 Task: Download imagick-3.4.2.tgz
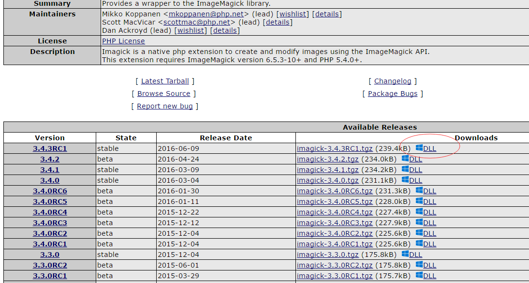[x=327, y=159]
